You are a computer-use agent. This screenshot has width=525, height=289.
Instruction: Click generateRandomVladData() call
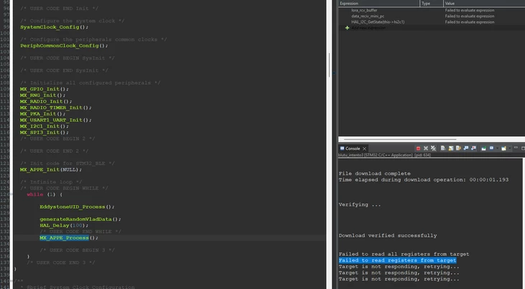80,219
